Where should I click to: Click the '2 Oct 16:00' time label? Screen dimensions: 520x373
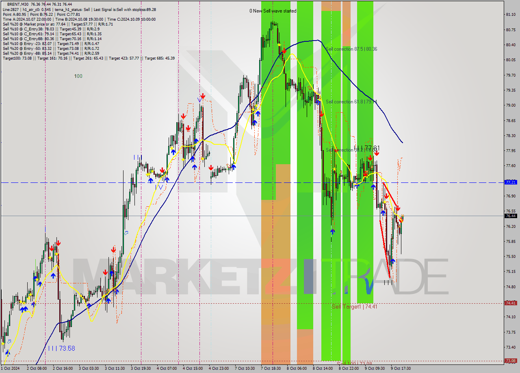tap(62, 369)
